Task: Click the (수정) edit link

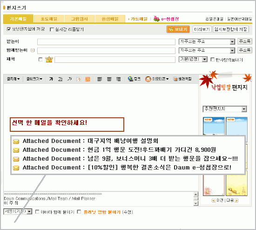Action: [x=128, y=212]
